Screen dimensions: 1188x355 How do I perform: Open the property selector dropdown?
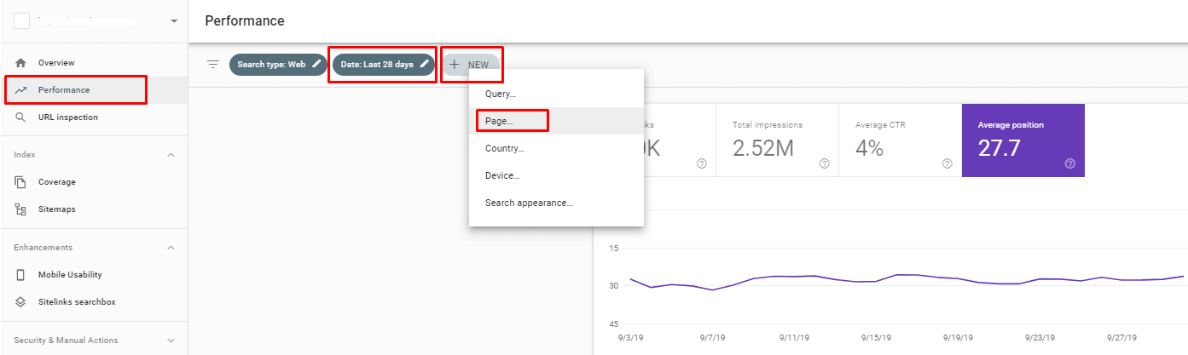tap(174, 20)
